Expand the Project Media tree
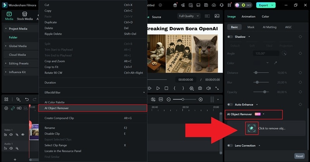The width and height of the screenshot is (310, 162). pyautogui.click(x=6, y=29)
